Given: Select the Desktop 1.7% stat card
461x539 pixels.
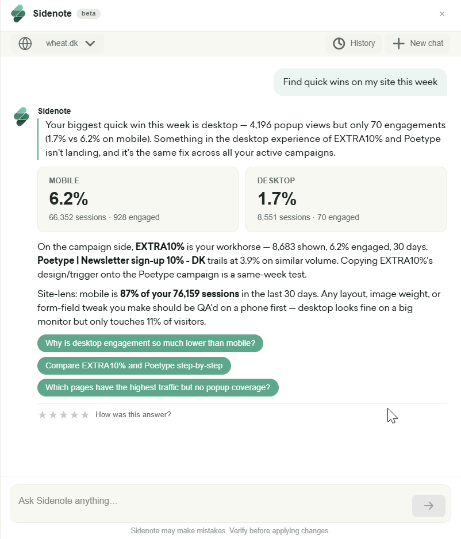Looking at the screenshot, I should (346, 199).
